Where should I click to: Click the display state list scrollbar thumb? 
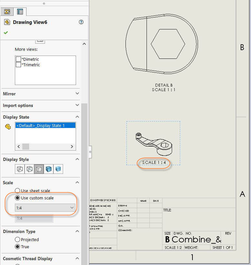point(26,146)
